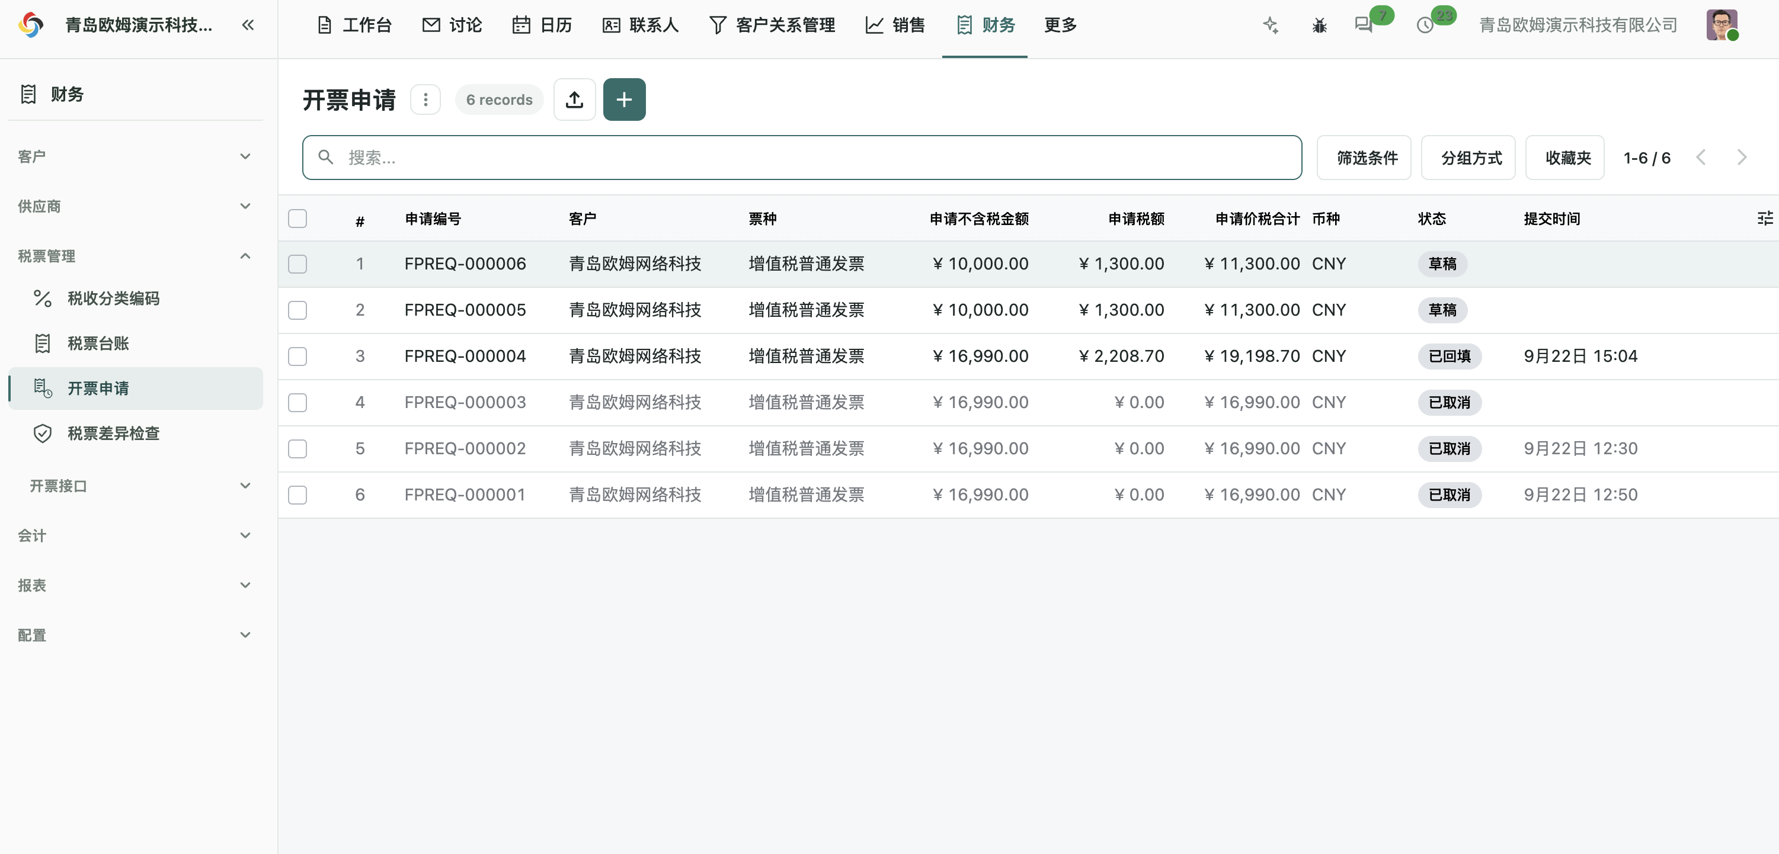Focus the 搜索 search field
Image resolution: width=1779 pixels, height=854 pixels.
coord(802,158)
